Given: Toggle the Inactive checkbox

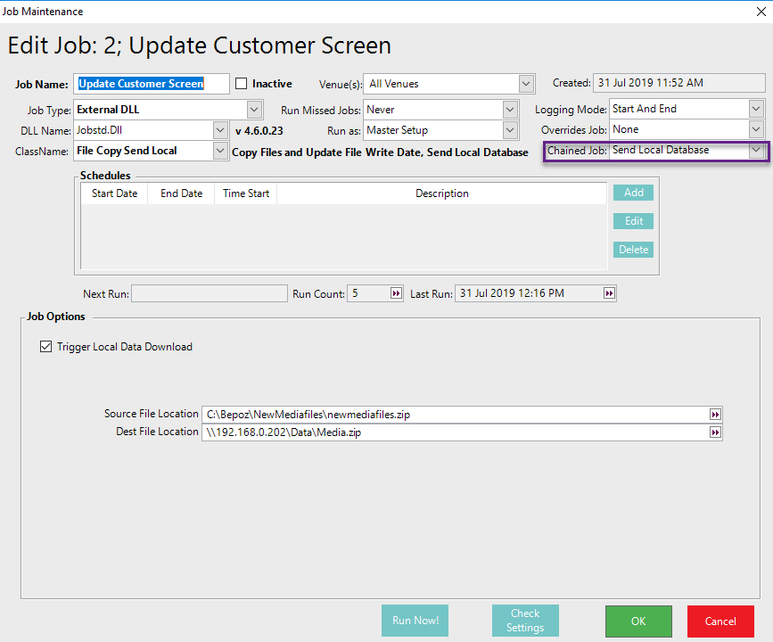Looking at the screenshot, I should coord(242,84).
